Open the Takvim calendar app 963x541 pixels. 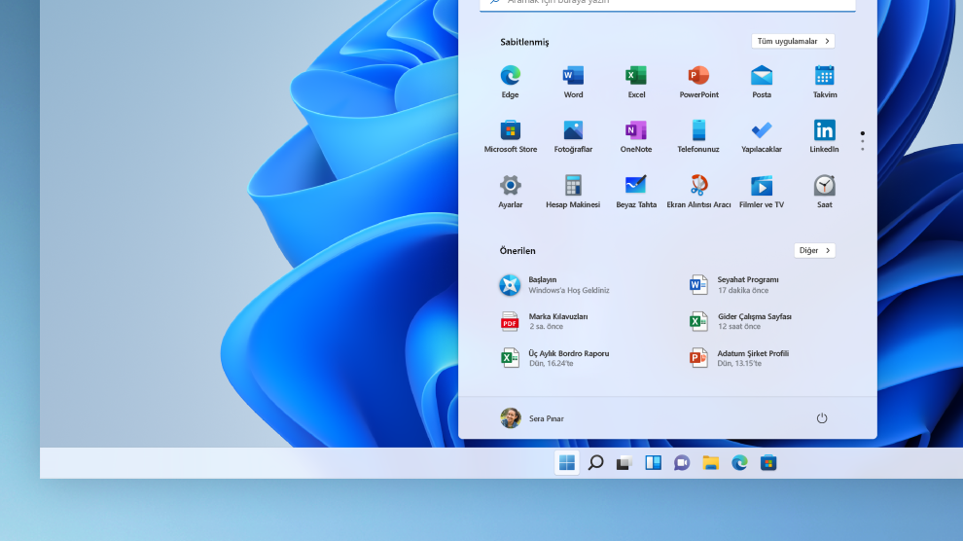pyautogui.click(x=824, y=82)
